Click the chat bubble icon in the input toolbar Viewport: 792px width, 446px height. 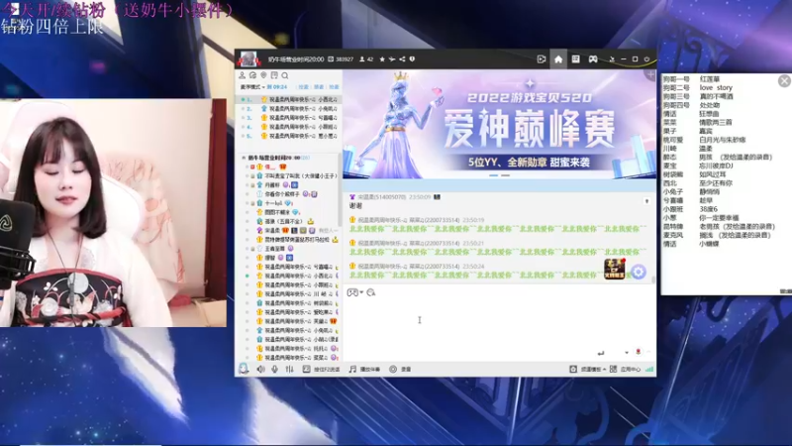(371, 292)
